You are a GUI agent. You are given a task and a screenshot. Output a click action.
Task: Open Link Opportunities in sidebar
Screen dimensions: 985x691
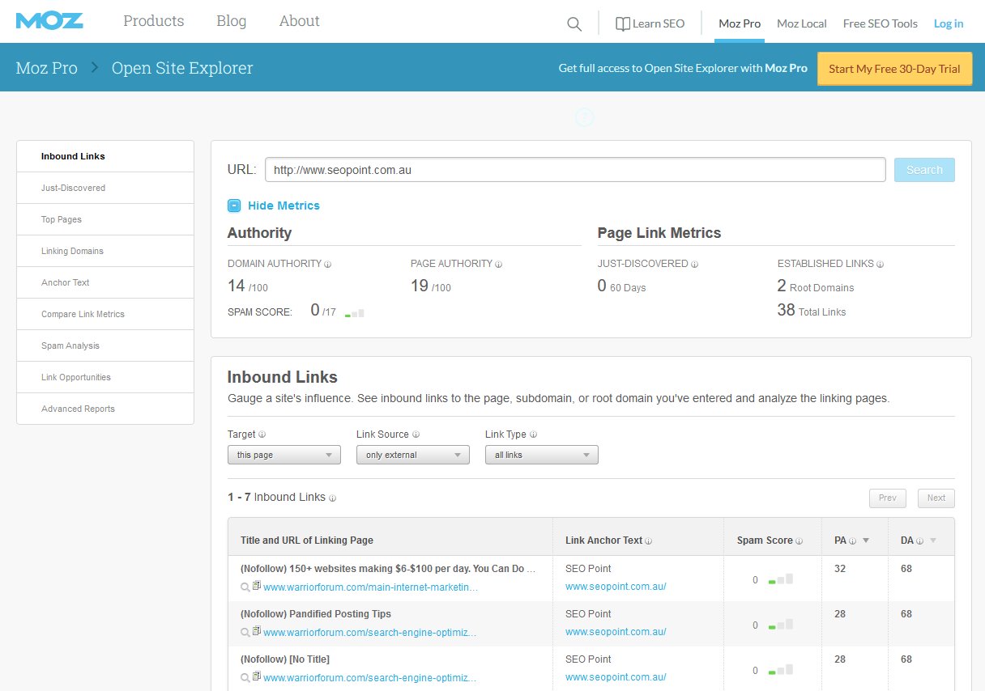(105, 377)
